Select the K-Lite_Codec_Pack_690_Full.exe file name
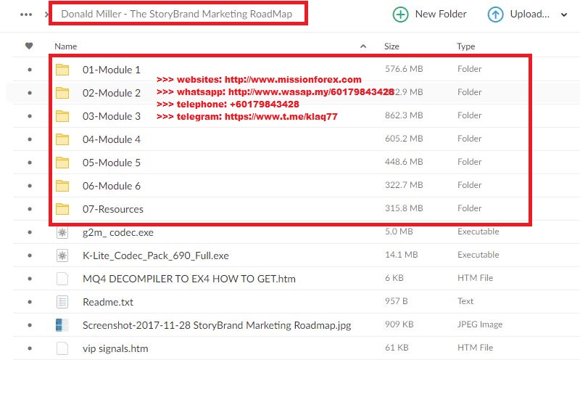 coord(156,255)
